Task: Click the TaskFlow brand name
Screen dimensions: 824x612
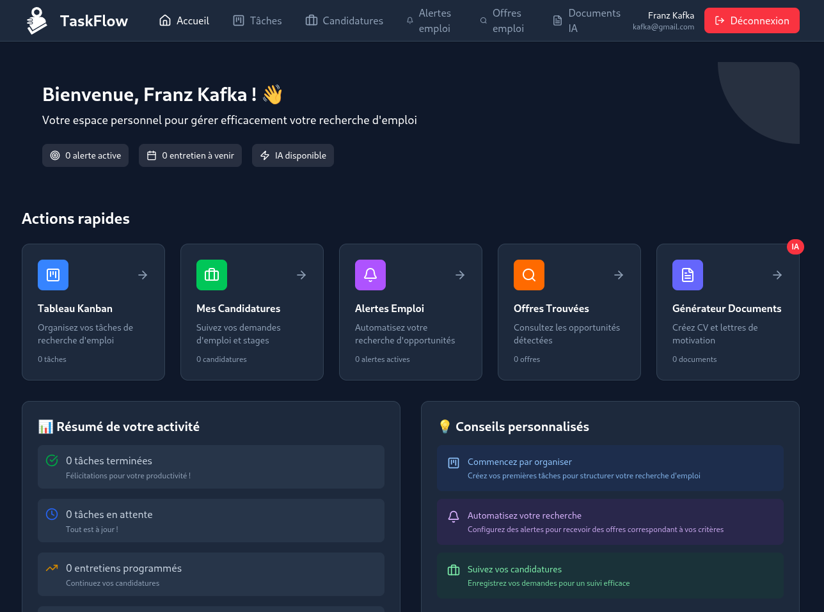Action: pyautogui.click(x=94, y=21)
